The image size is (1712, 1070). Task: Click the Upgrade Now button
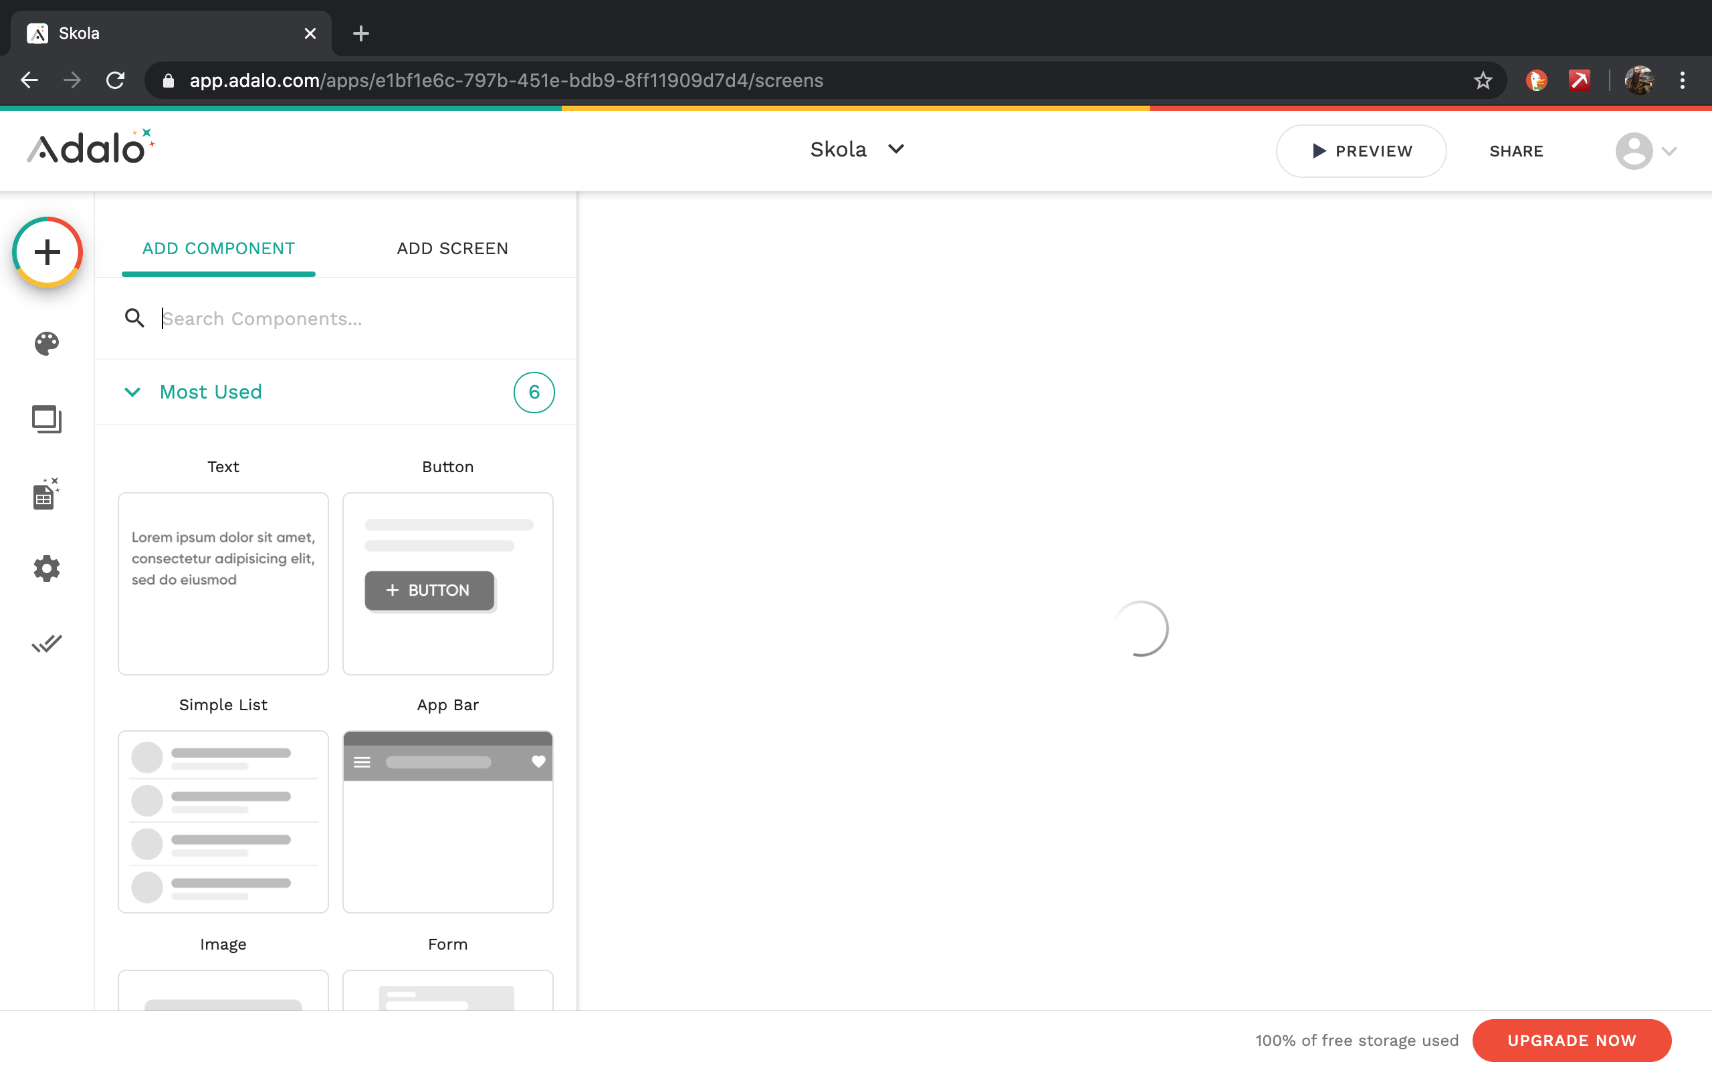click(x=1571, y=1041)
